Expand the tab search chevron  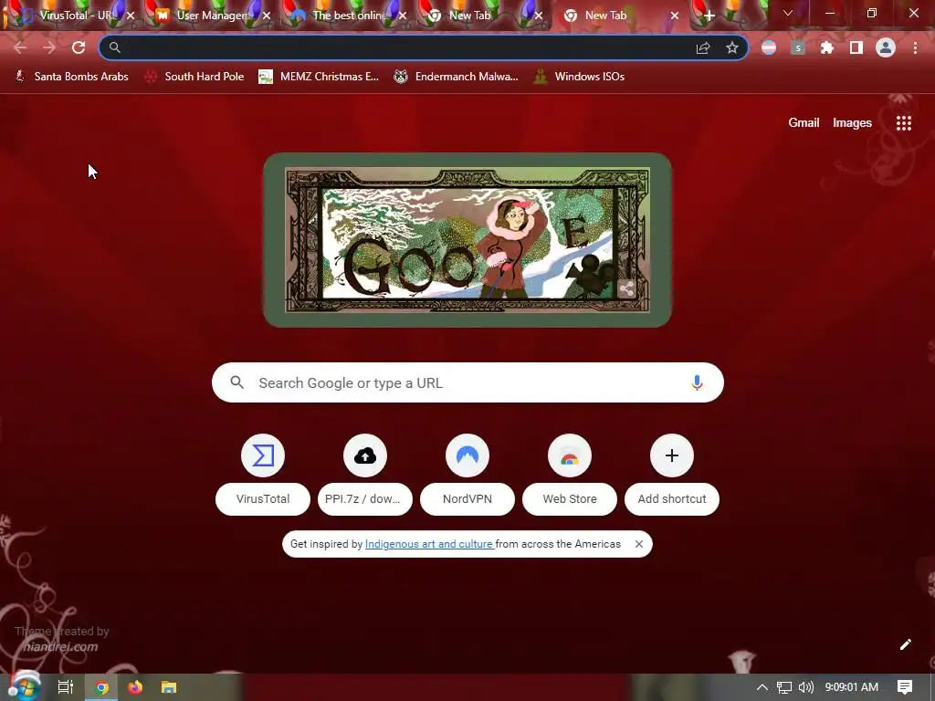pos(788,13)
